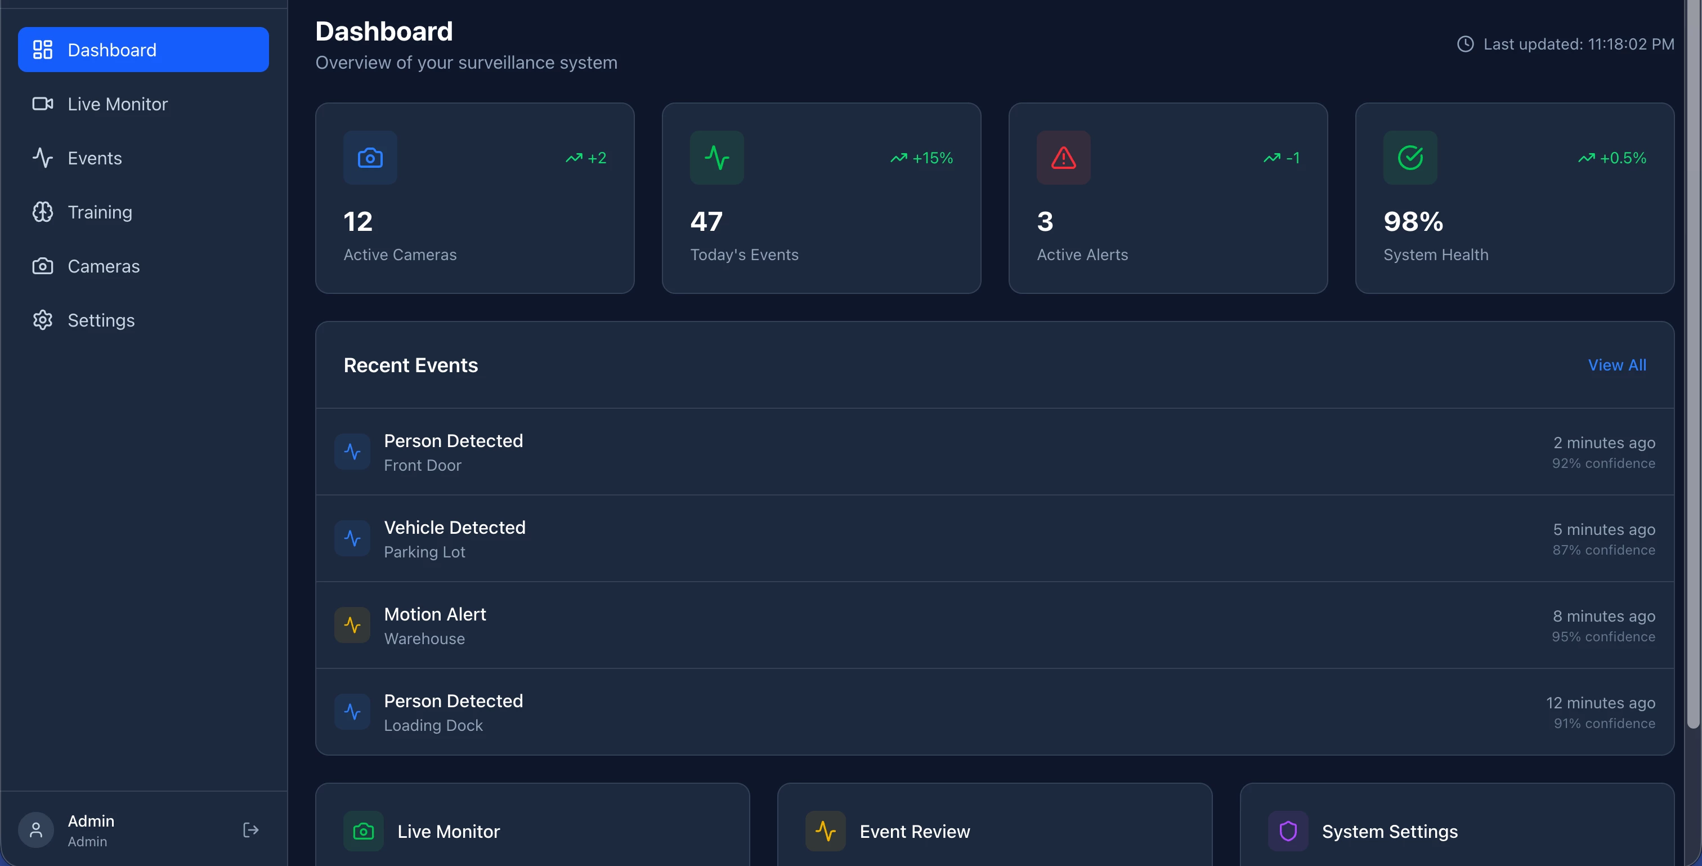Image resolution: width=1702 pixels, height=866 pixels.
Task: Click the clock icon near Last updated
Action: pyautogui.click(x=1466, y=44)
